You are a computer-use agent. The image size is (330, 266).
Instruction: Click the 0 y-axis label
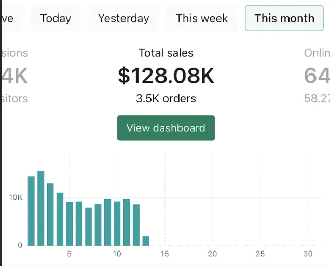coord(20,245)
